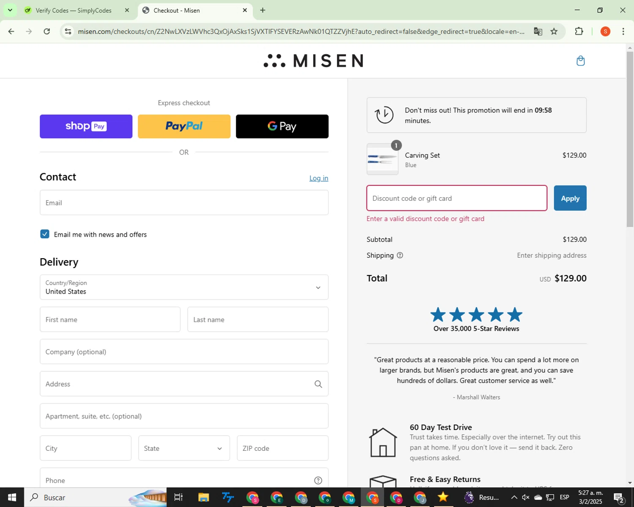Go back to the previous page
The height and width of the screenshot is (507, 634).
[11, 31]
